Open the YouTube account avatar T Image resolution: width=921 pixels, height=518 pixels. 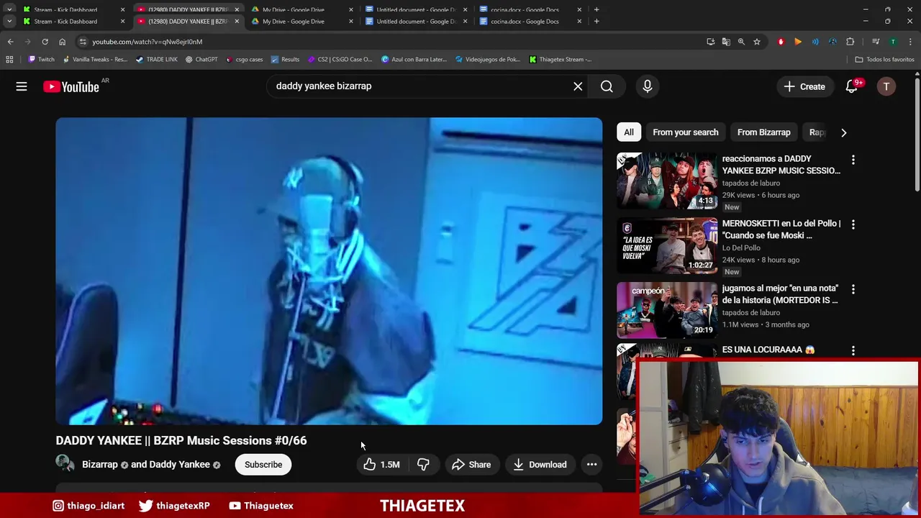click(886, 86)
